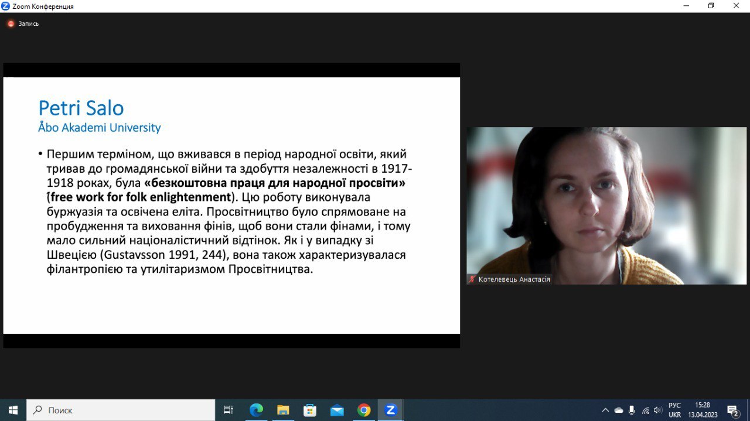The width and height of the screenshot is (750, 421).
Task: Open clock and date calendar flyout
Action: point(703,410)
